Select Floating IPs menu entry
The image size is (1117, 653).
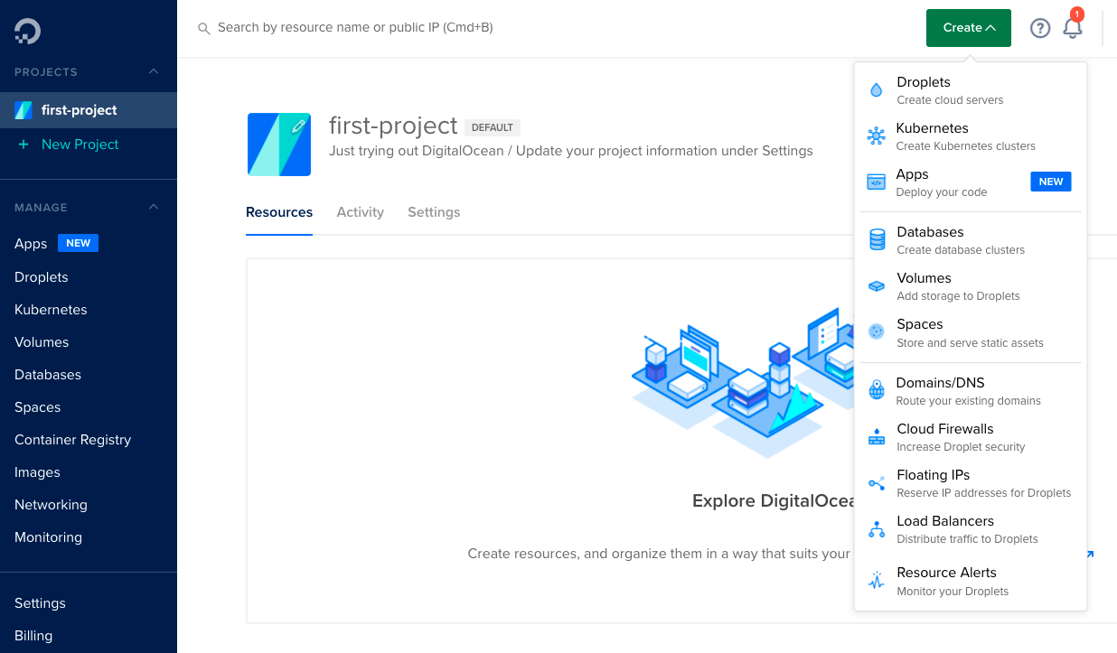pos(971,483)
